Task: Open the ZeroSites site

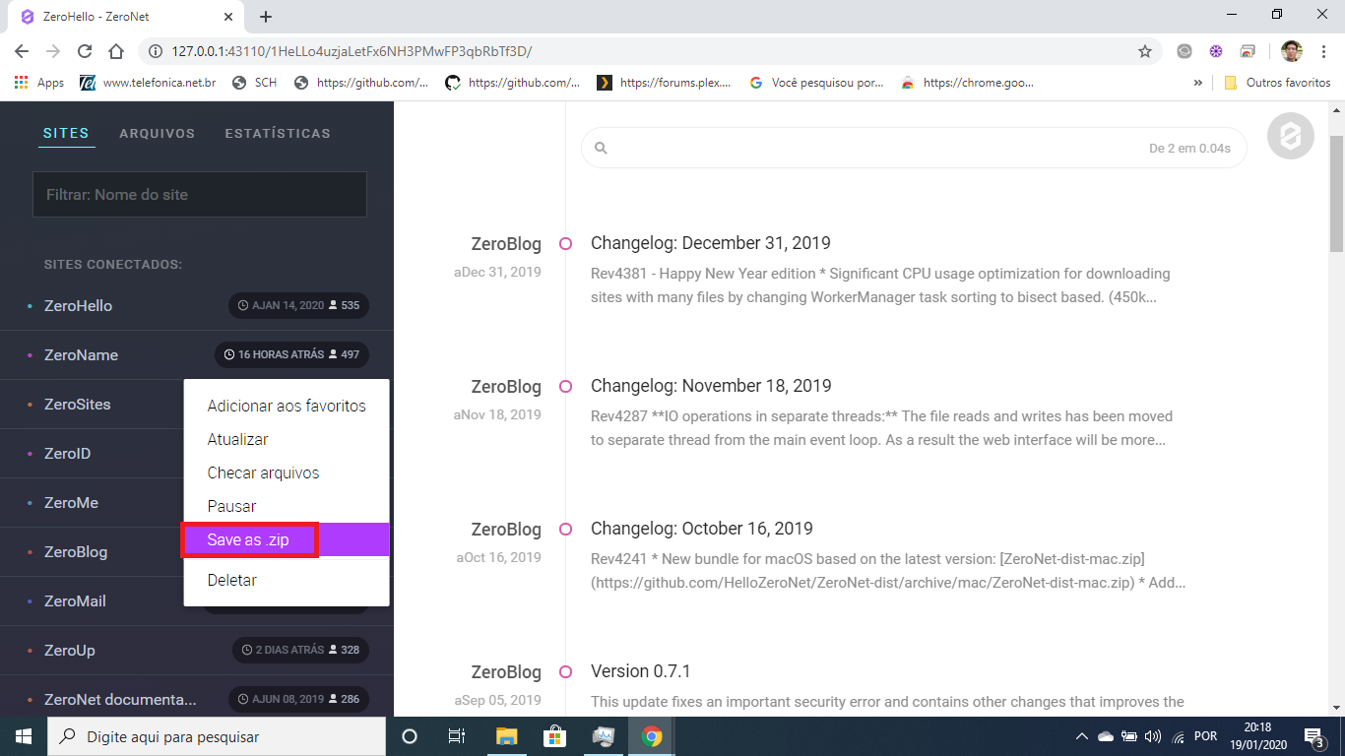Action: point(77,405)
